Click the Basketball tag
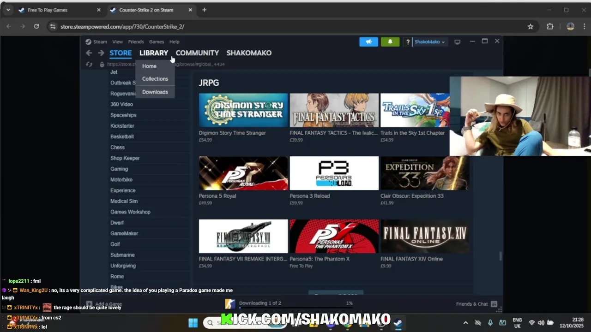 tap(122, 136)
